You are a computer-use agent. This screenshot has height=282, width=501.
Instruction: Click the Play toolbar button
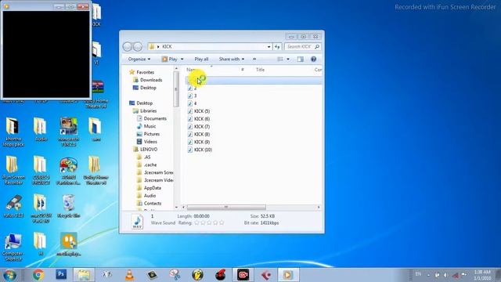[169, 60]
